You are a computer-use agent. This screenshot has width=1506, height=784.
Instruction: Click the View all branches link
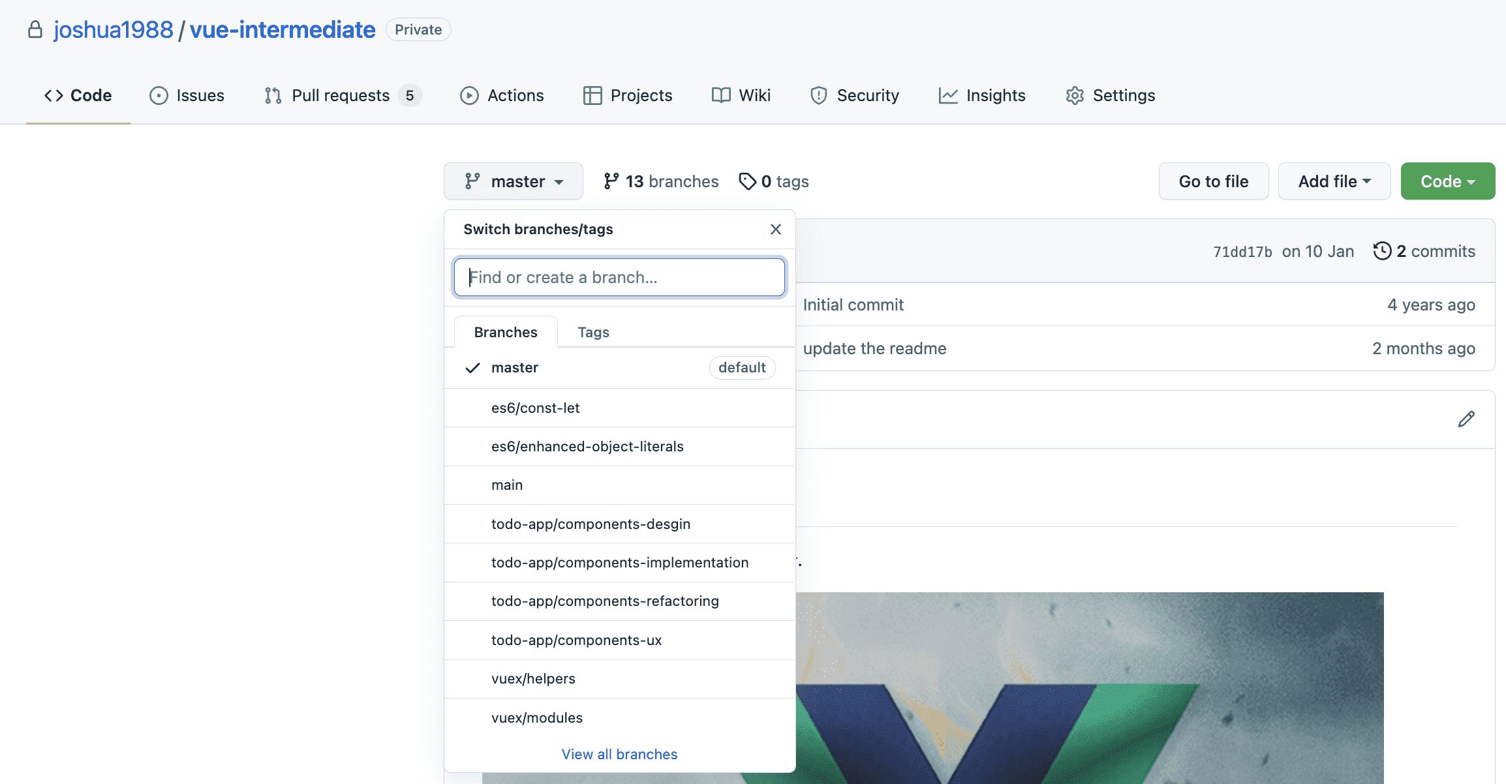pos(619,755)
